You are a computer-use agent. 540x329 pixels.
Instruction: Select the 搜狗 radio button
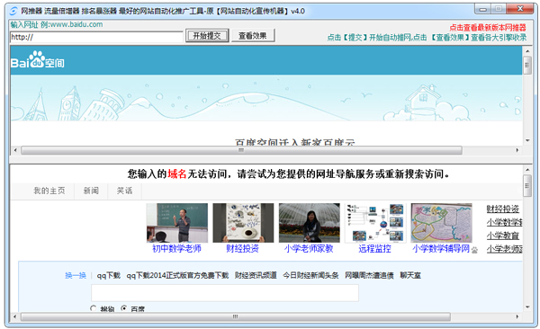[x=93, y=308]
